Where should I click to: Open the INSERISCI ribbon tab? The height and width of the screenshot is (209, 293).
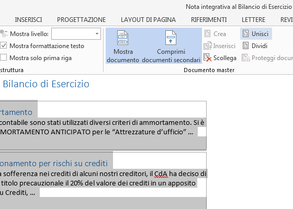point(28,20)
